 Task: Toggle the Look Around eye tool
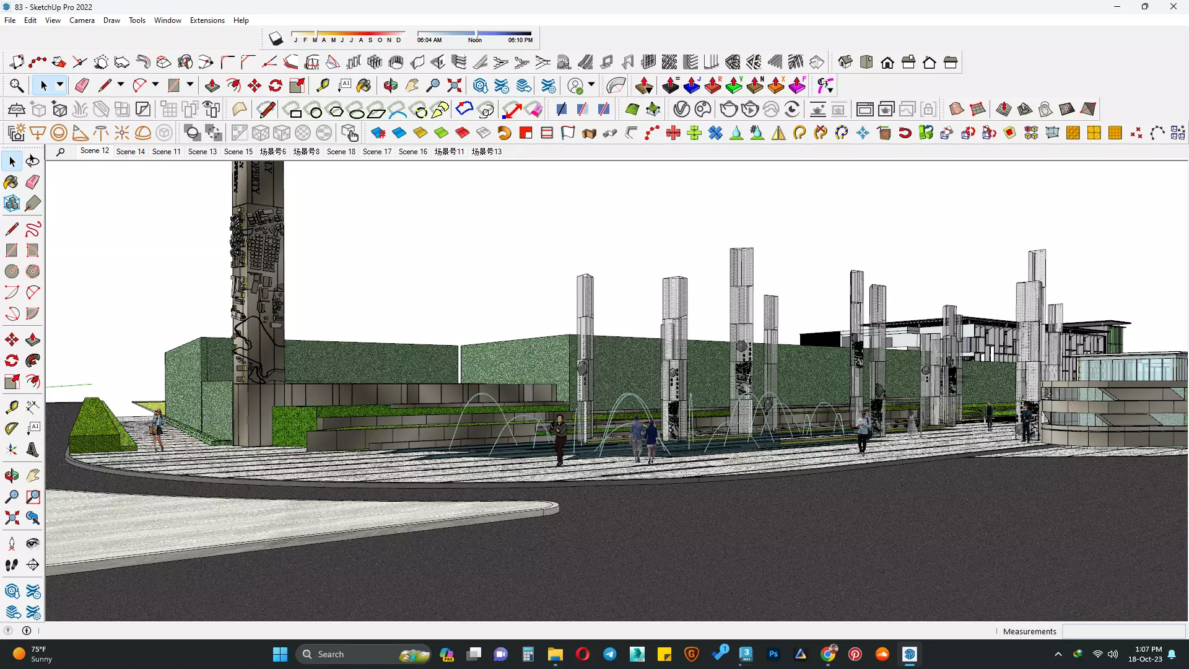point(33,544)
